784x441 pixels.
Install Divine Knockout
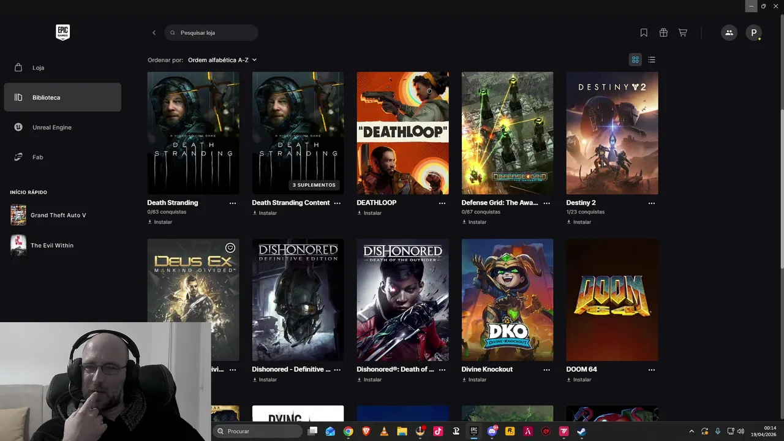point(474,380)
